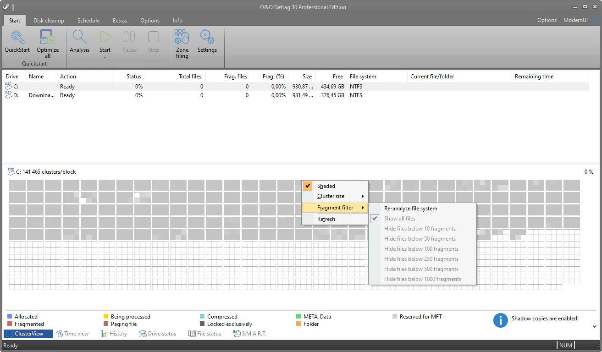Open the Drive status view
Screen dimensions: 602x352
click(158, 334)
